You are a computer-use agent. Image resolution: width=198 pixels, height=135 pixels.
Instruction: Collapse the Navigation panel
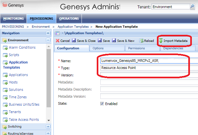(48, 33)
